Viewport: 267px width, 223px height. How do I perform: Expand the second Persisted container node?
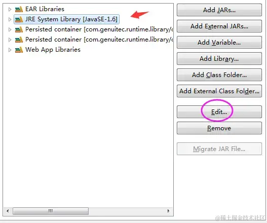click(10, 40)
